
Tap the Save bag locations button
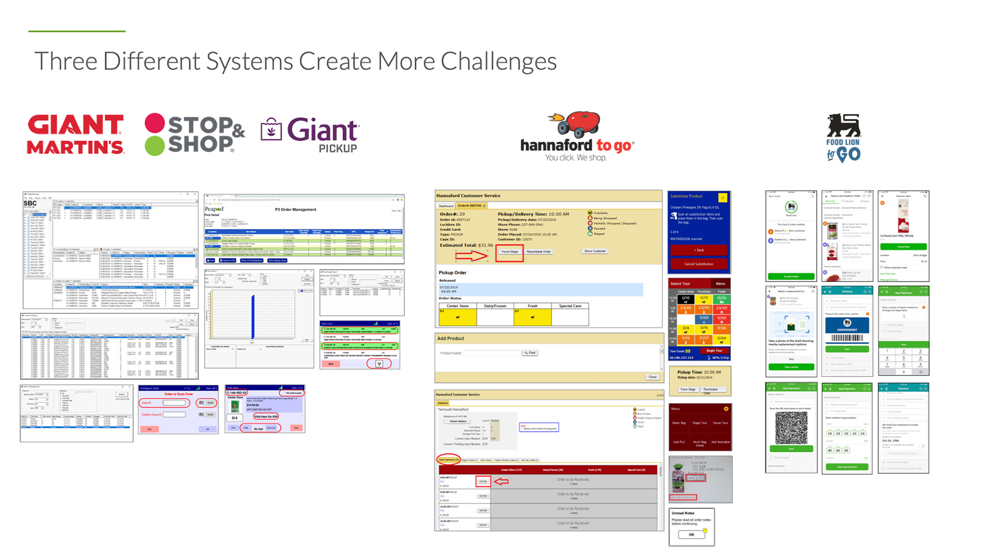tap(847, 467)
